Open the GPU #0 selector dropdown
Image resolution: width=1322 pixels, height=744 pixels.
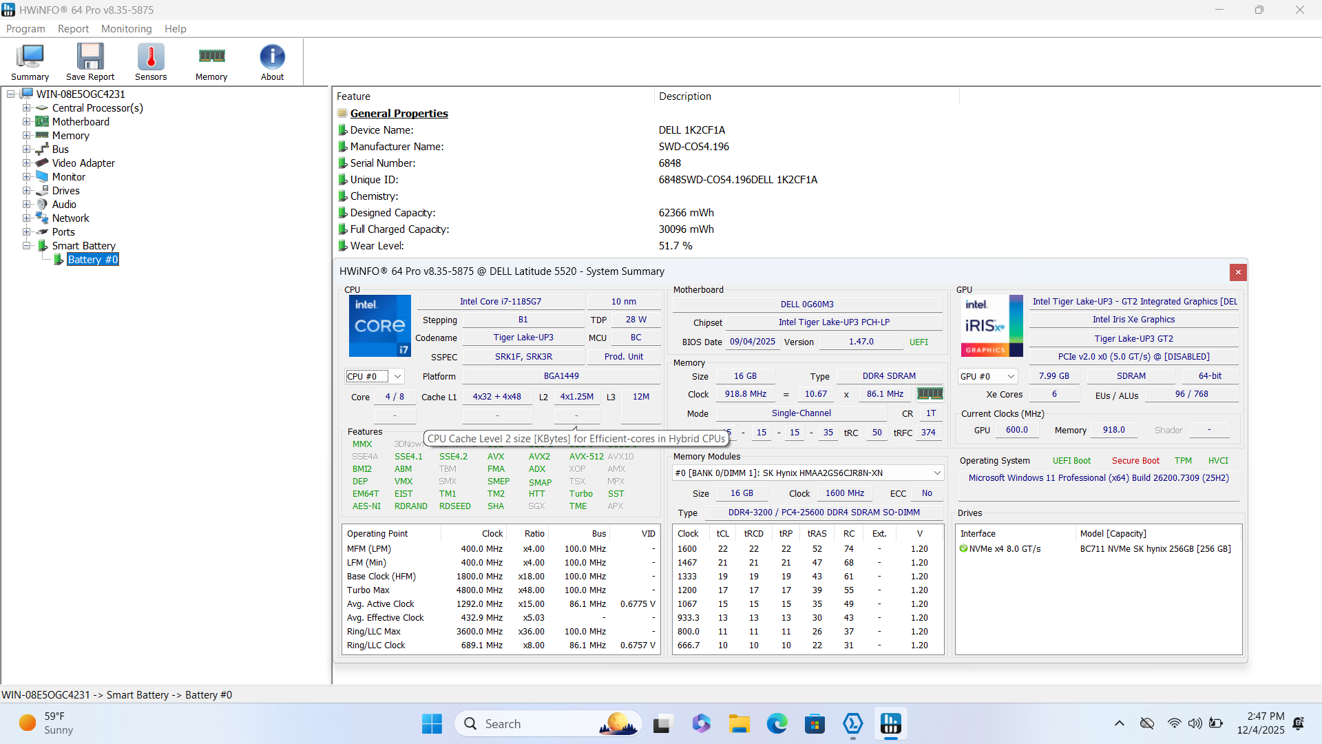point(1011,376)
